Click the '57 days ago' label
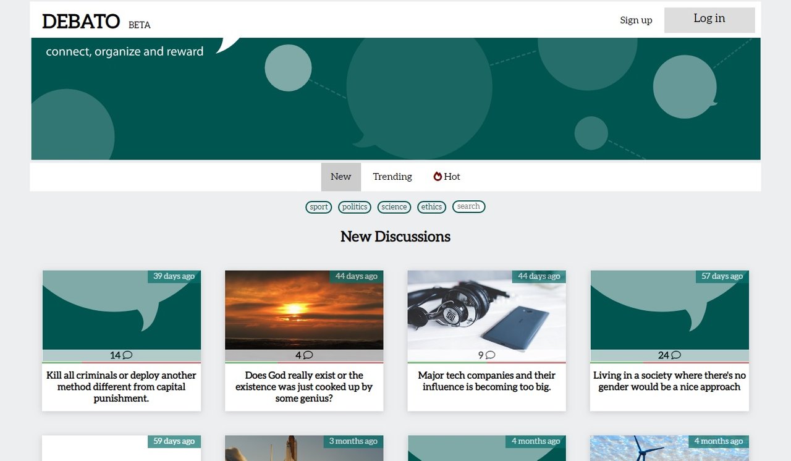This screenshot has width=791, height=461. [722, 276]
